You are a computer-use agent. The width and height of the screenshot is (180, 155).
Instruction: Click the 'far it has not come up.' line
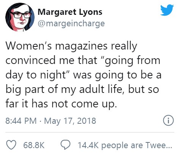click(x=61, y=104)
